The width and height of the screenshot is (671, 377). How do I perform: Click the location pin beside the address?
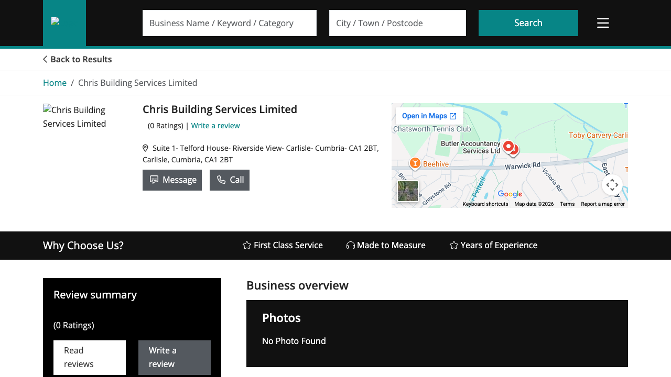coord(145,148)
